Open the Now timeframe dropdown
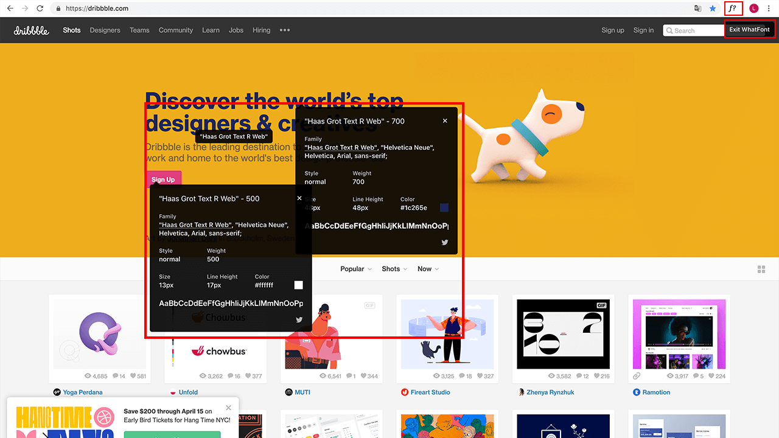 (428, 269)
